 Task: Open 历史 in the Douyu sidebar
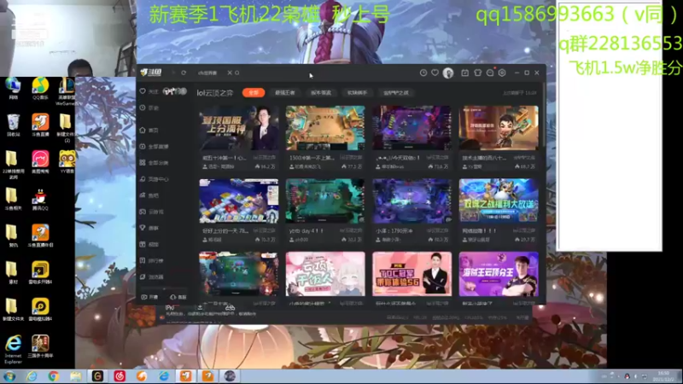click(149, 108)
